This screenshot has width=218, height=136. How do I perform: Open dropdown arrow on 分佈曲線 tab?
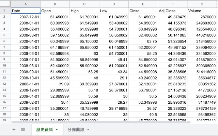88,130
